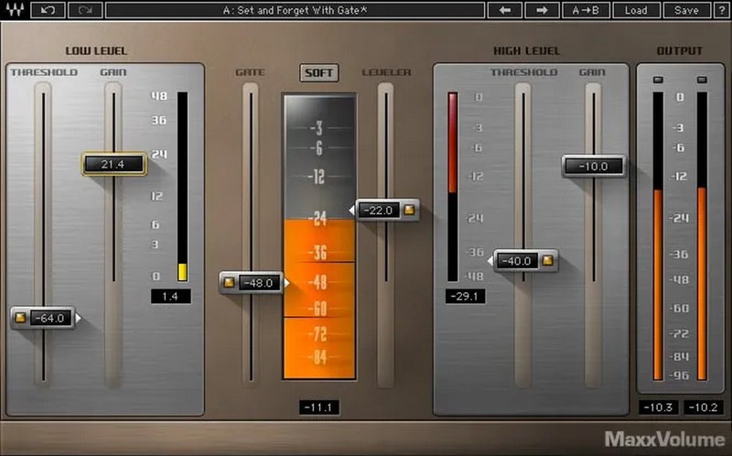The image size is (732, 456).
Task: Click left output peak readout -10.3
Action: pos(658,407)
